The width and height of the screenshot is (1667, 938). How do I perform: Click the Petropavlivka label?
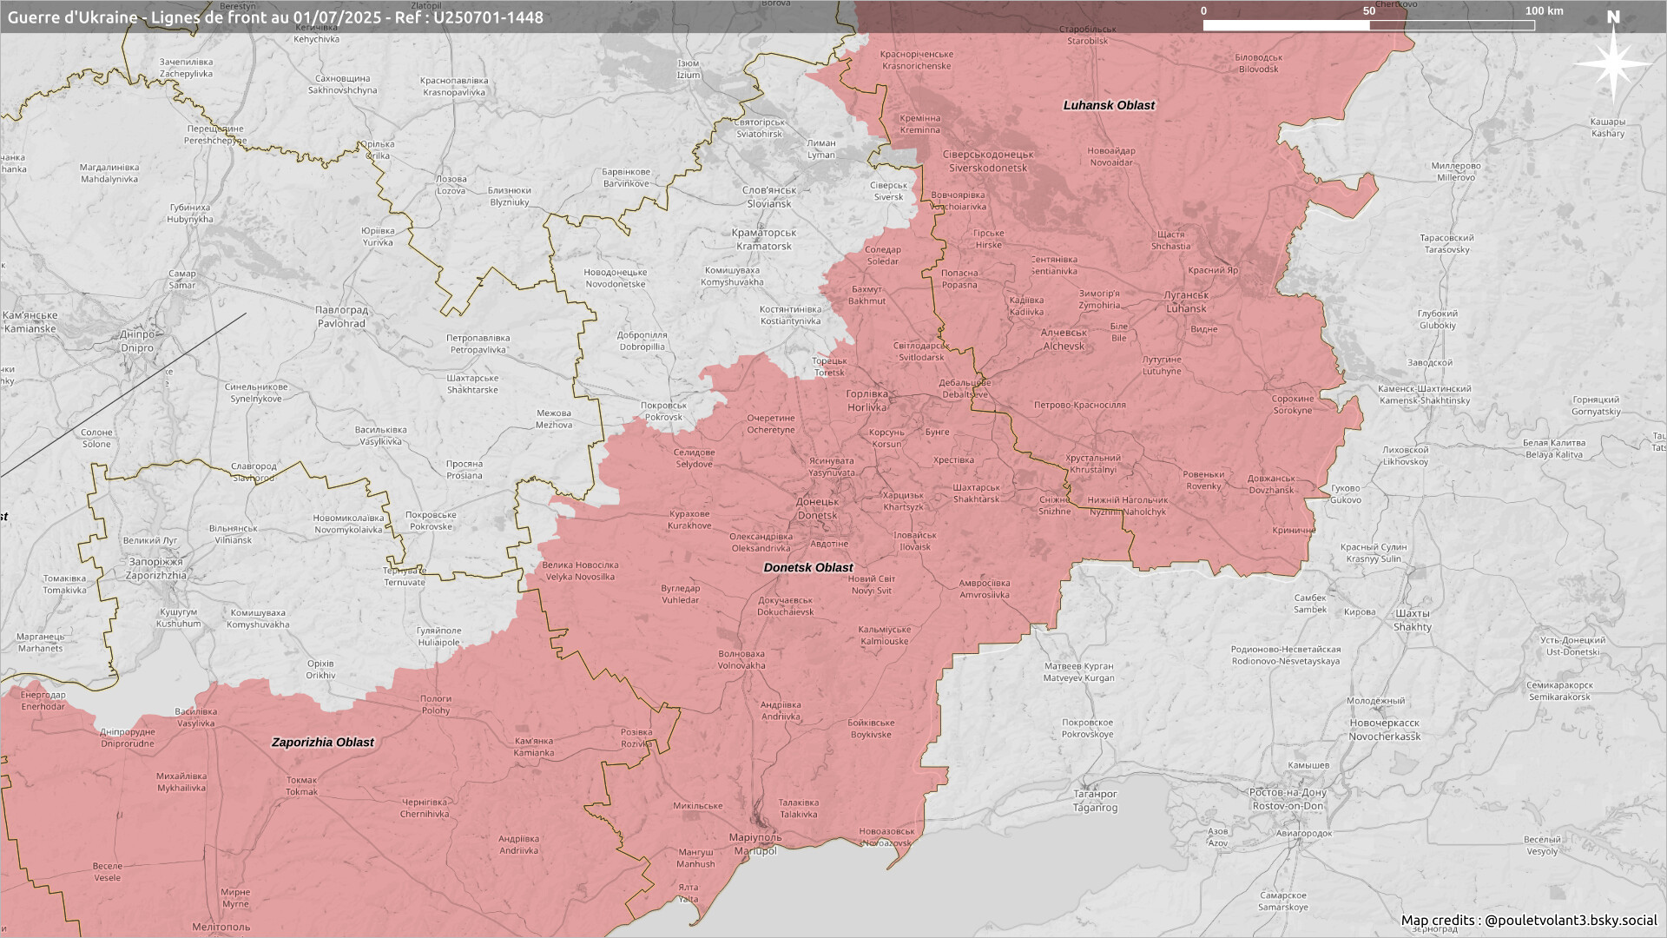point(478,344)
